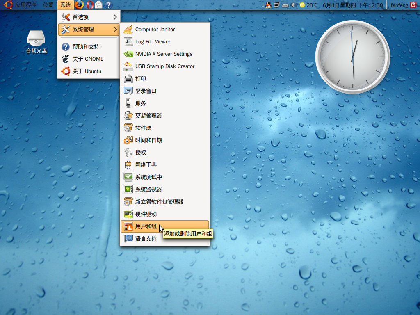
Task: Open the 应用程序 menu
Action: [x=26, y=5]
